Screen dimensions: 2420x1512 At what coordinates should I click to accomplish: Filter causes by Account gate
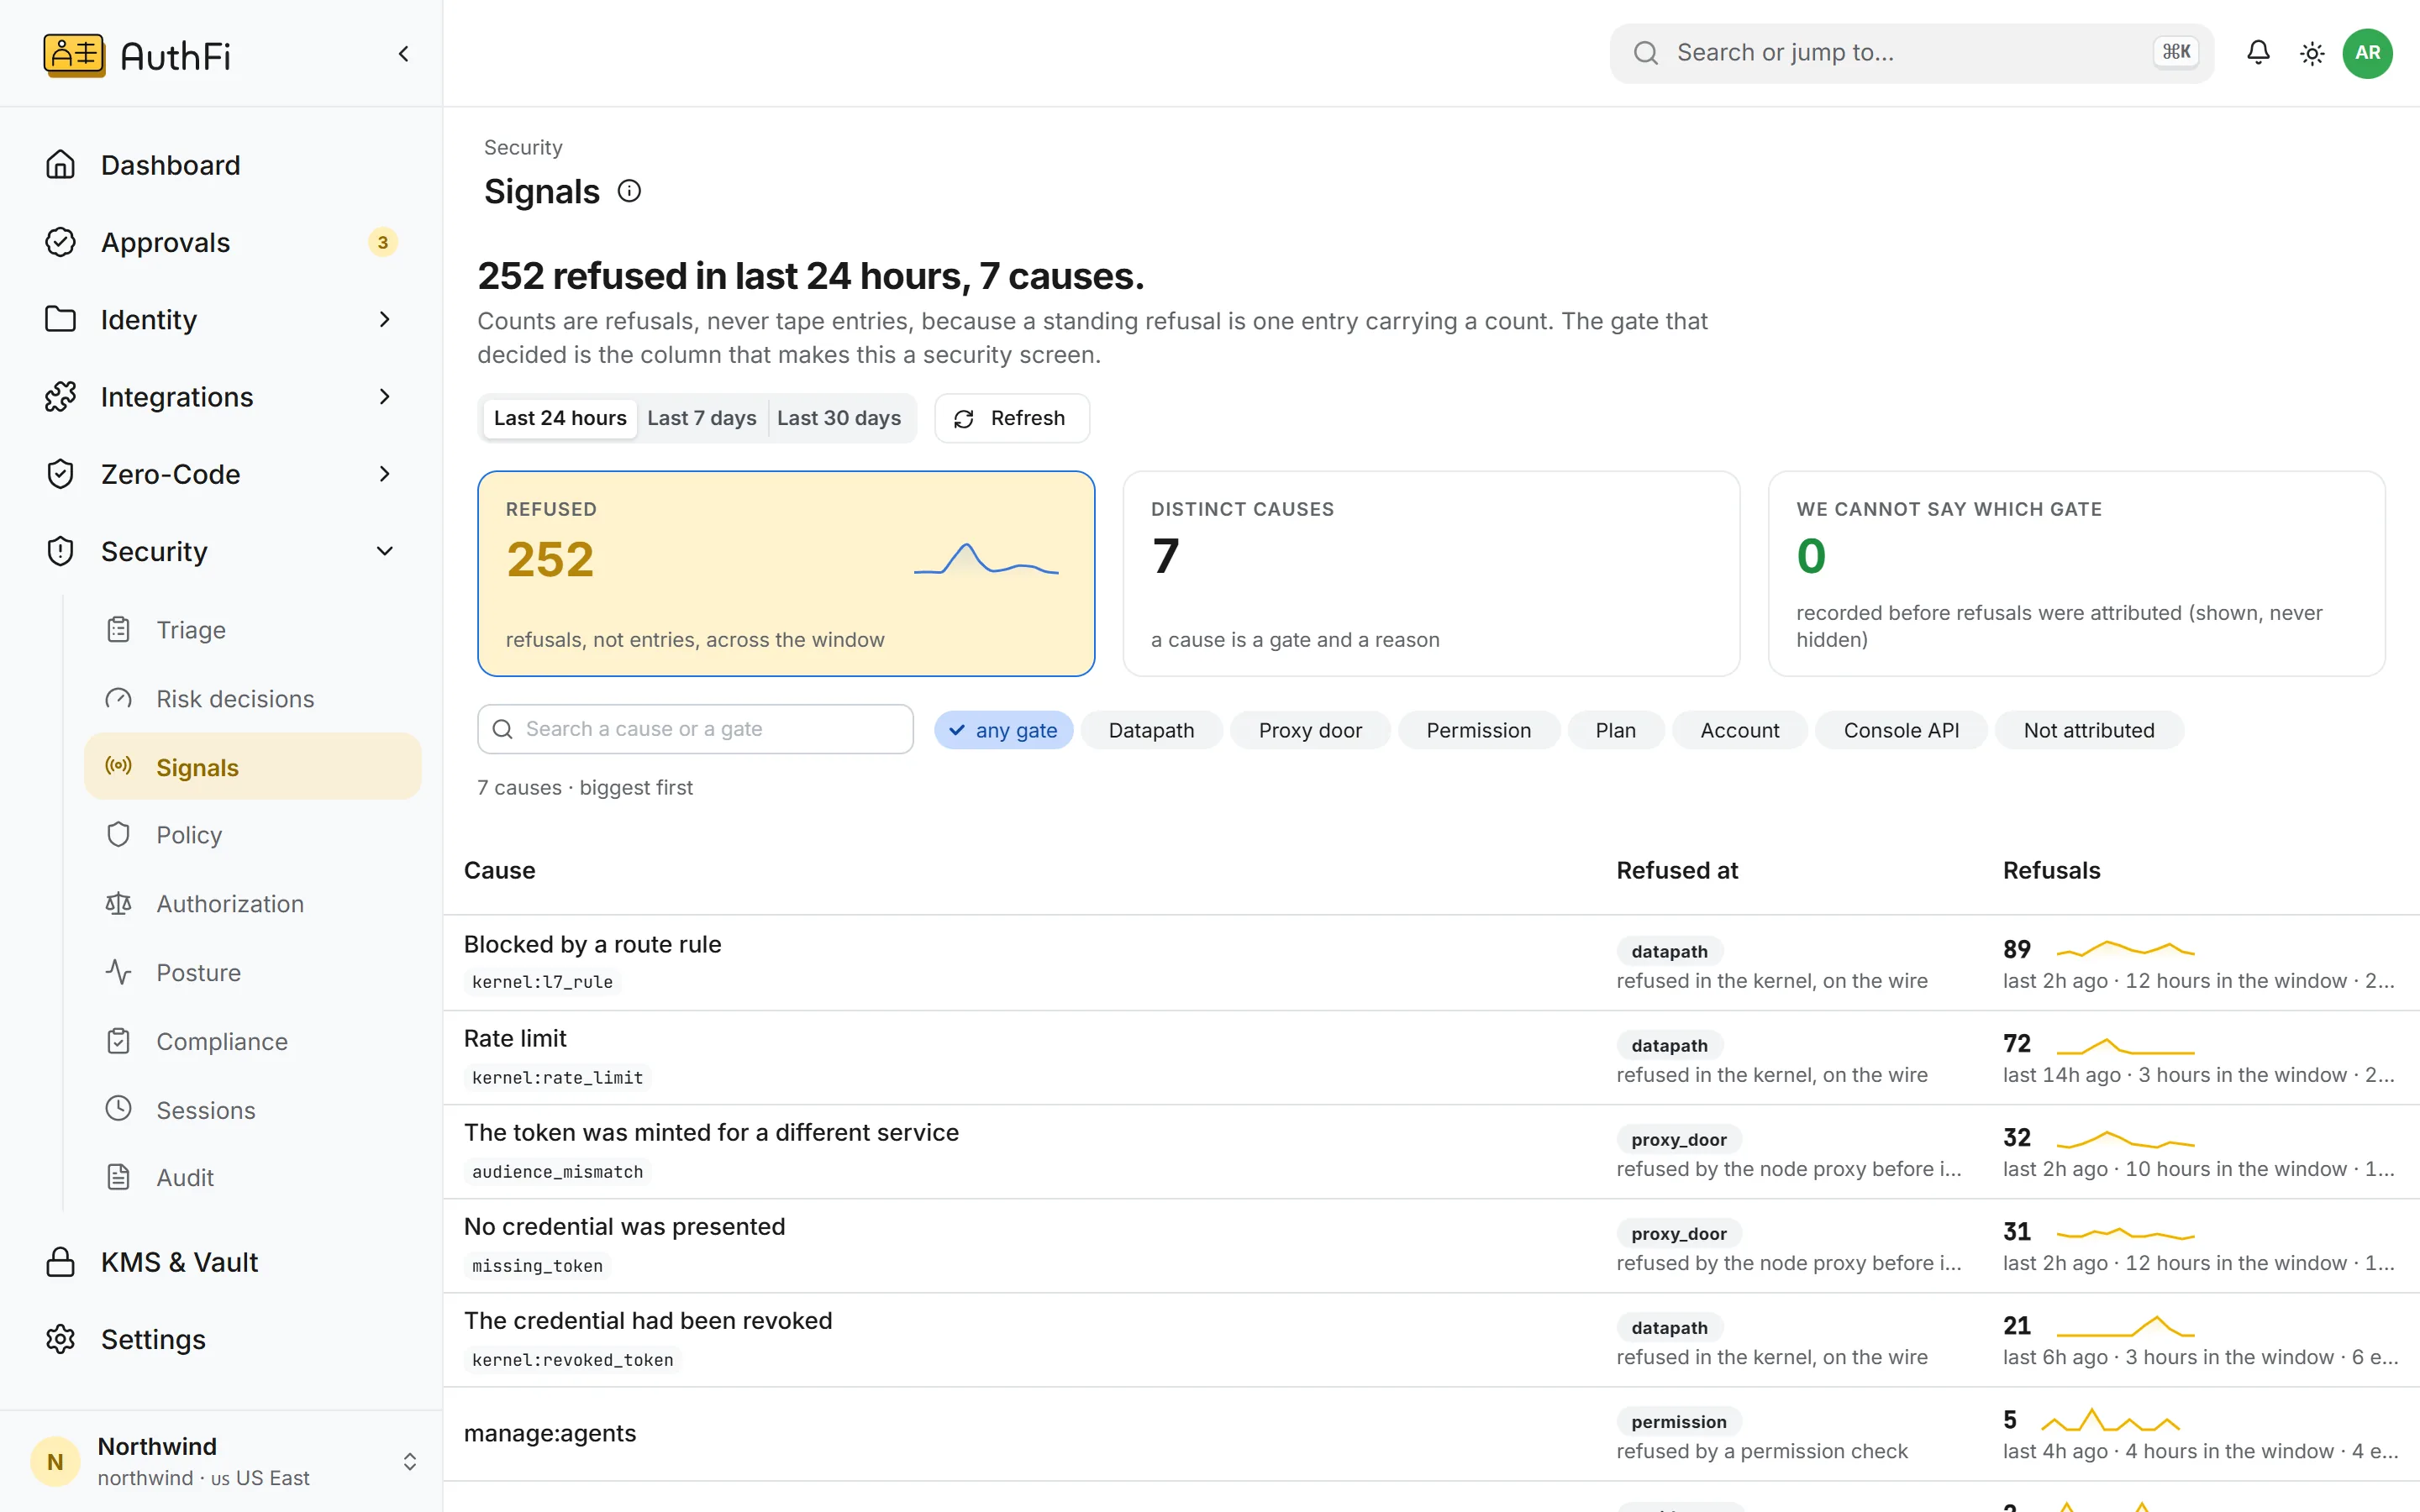[1739, 730]
